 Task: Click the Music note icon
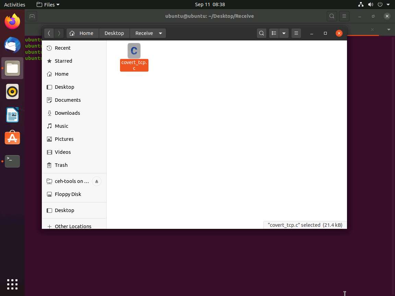click(x=49, y=126)
